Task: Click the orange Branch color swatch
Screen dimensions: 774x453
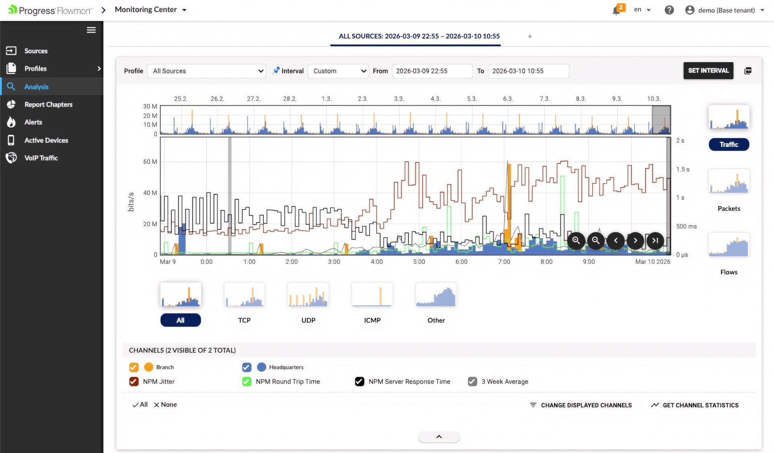Action: pyautogui.click(x=148, y=367)
